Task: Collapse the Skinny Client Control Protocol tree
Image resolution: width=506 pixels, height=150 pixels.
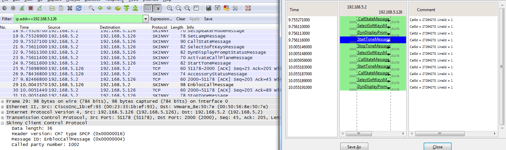Action: (3, 123)
